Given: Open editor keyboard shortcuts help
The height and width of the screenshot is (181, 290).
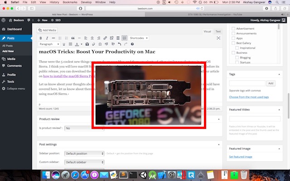Looking at the screenshot, I should coord(132,44).
